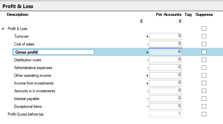Image resolution: width=223 pixels, height=124 pixels.
Task: Click the Profit & Loss section title bar
Action: pos(111,6)
